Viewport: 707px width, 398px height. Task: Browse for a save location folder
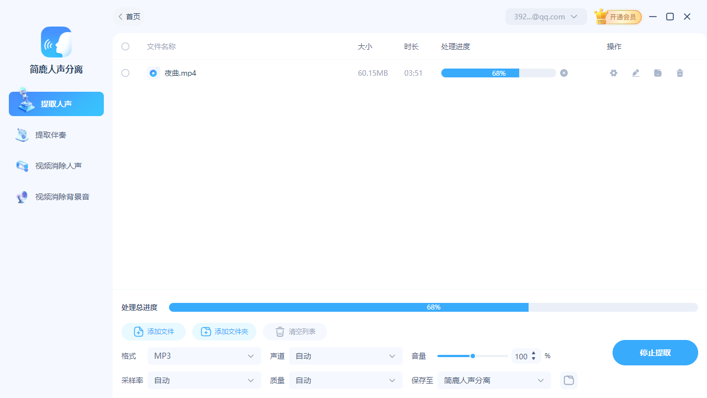coord(568,380)
